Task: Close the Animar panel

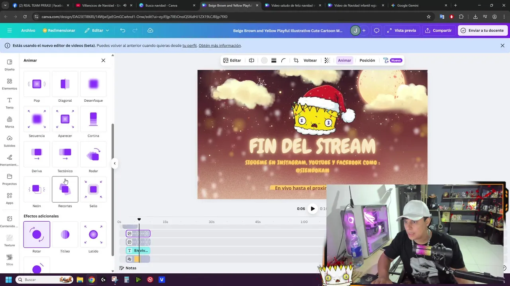Action: coord(103,60)
